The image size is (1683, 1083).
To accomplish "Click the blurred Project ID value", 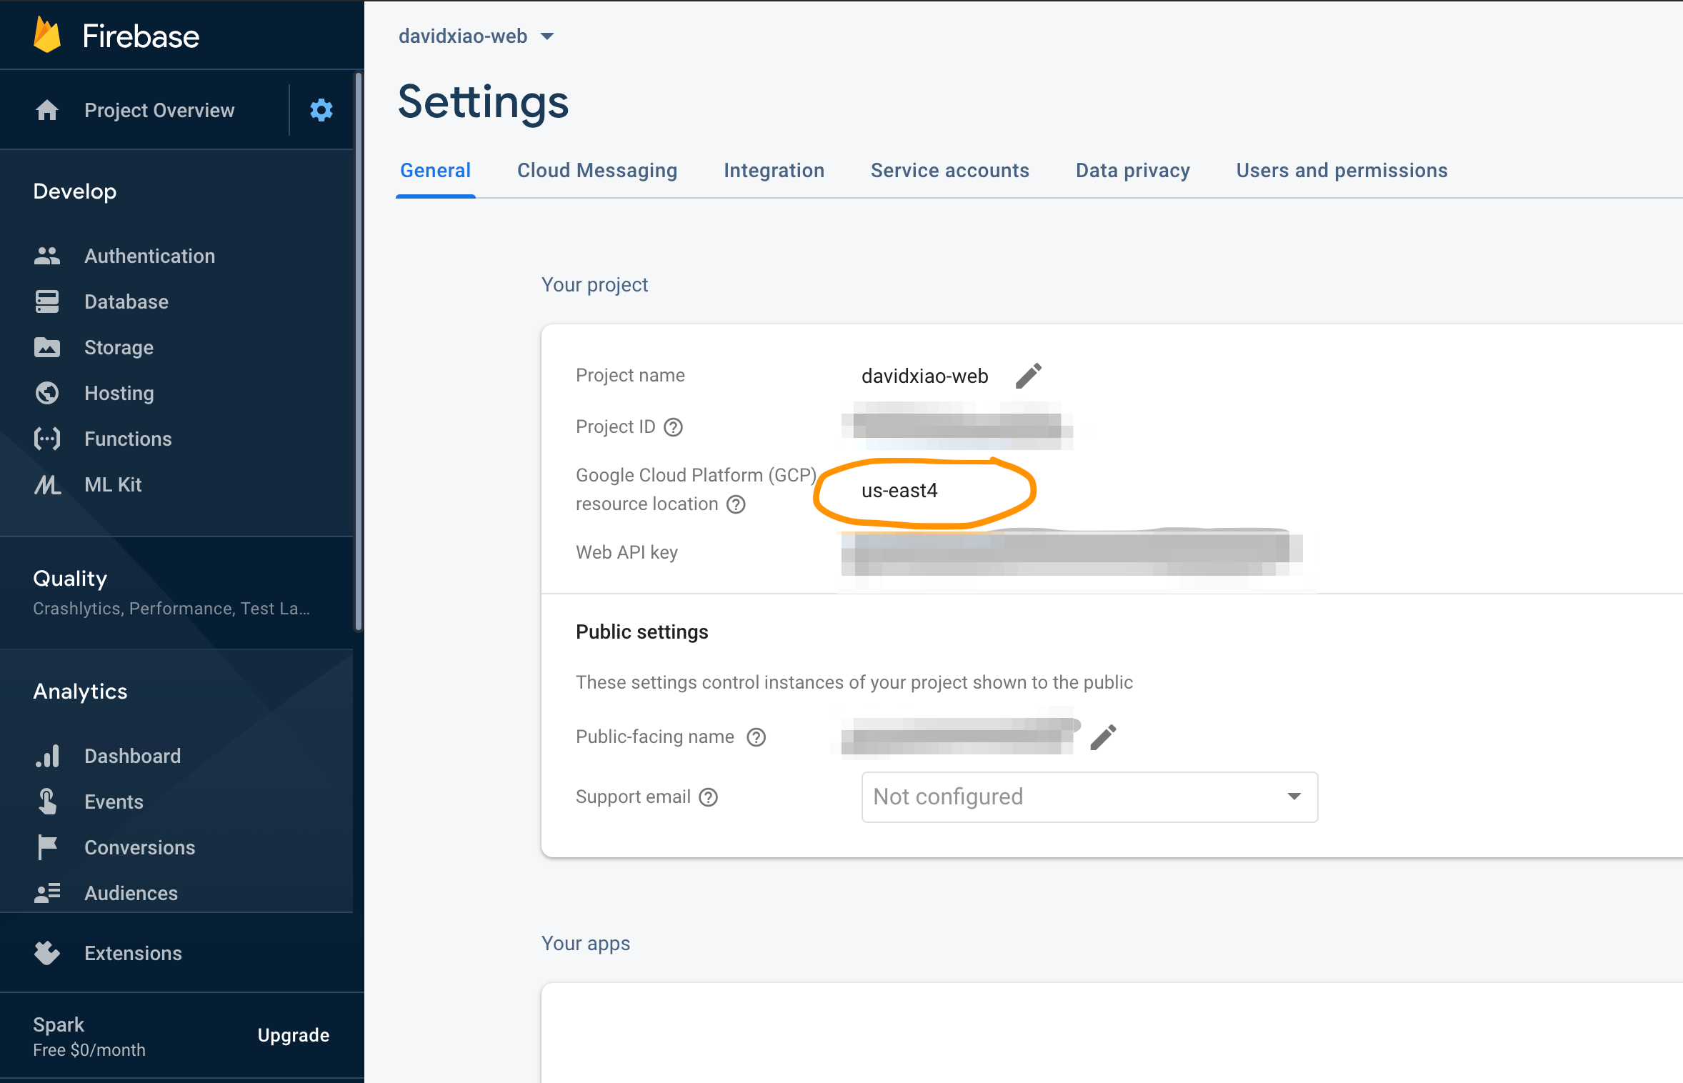I will click(x=957, y=426).
